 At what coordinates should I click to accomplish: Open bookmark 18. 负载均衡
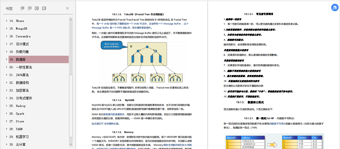(19, 52)
